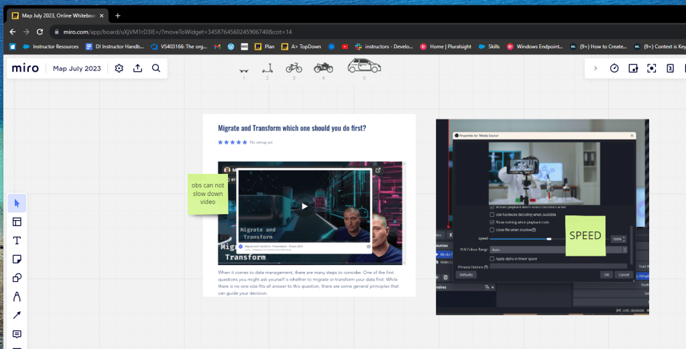
Task: Click Cancel button in OBS properties image
Action: (x=624, y=275)
